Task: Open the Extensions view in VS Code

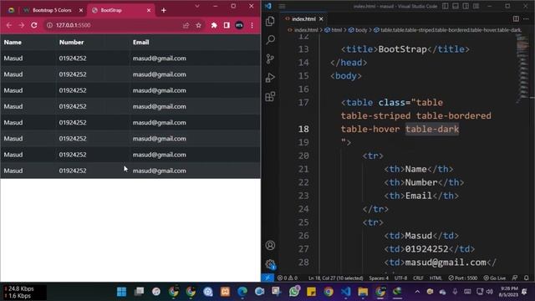Action: tap(270, 97)
